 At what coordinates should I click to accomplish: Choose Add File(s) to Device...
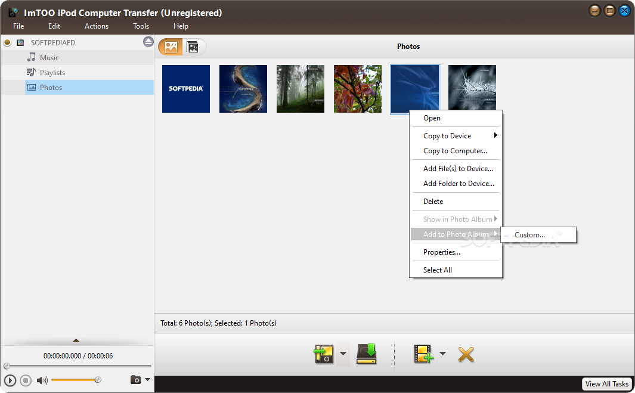(x=456, y=169)
